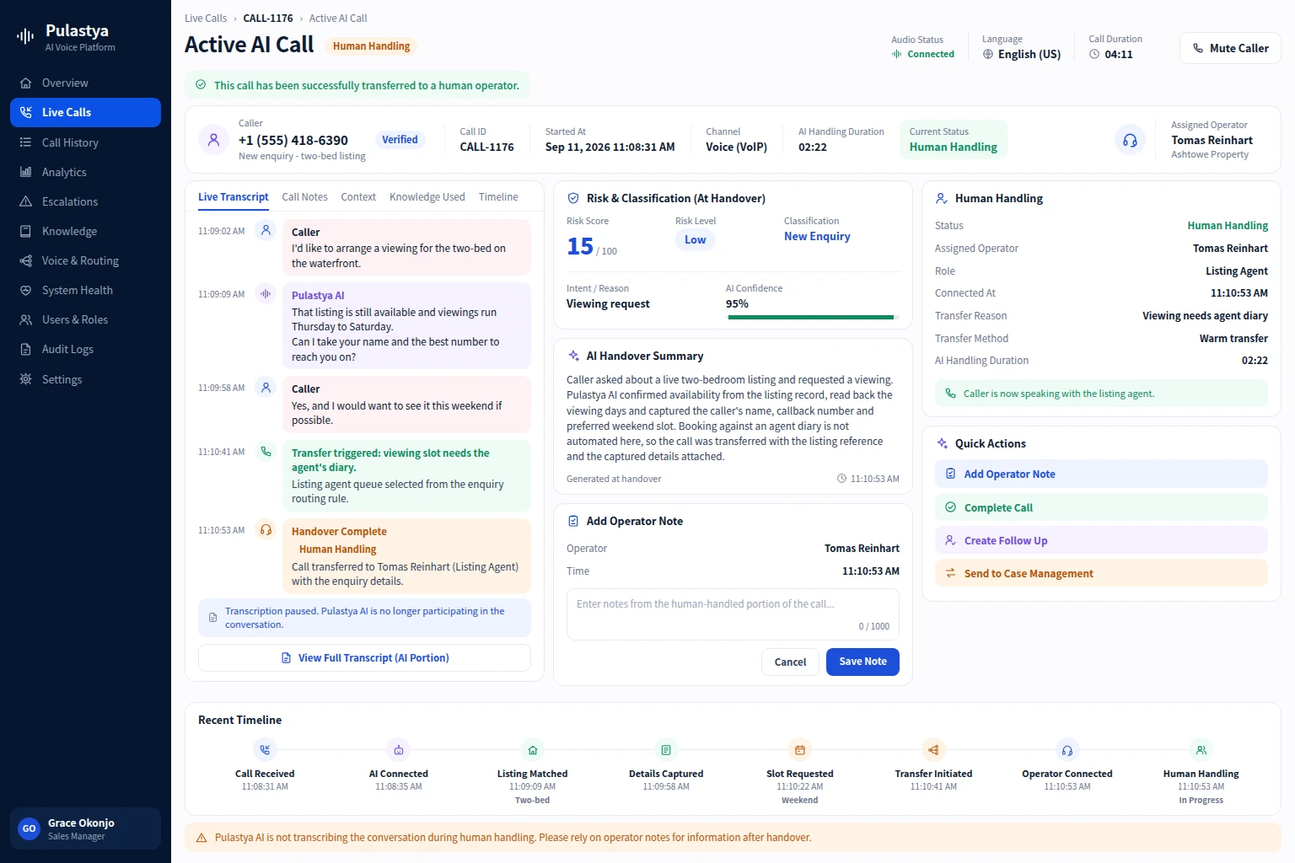Viewport: 1295px width, 863px height.
Task: Click the audio Connected waveform icon
Action: click(897, 54)
